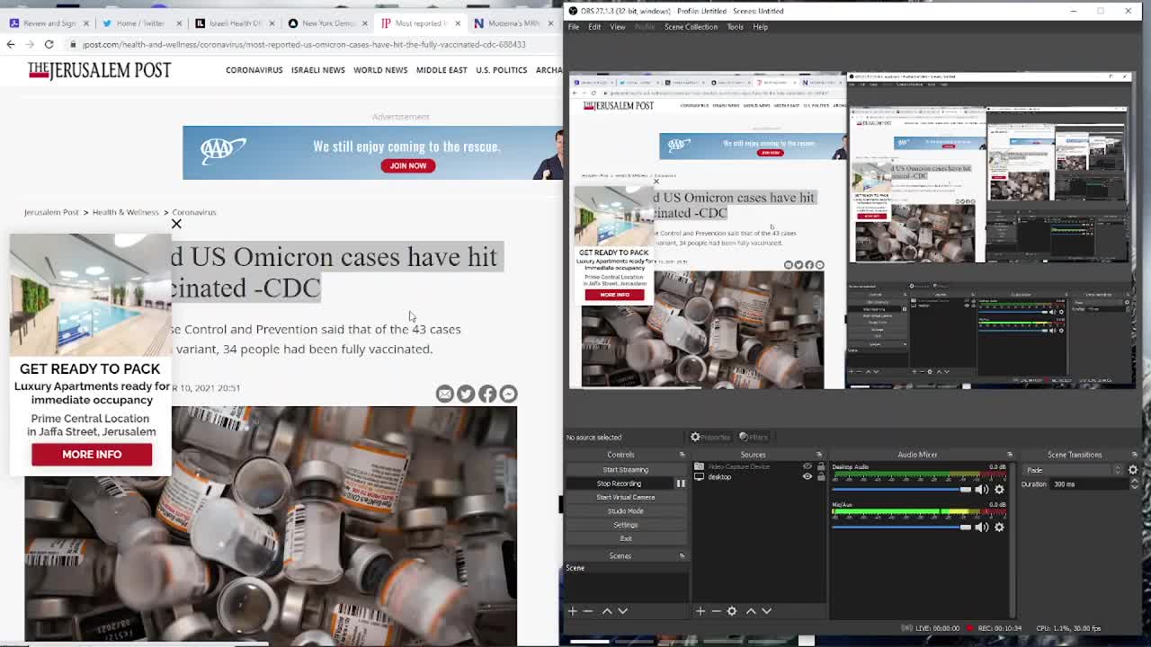The width and height of the screenshot is (1151, 647).
Task: Click Start Virtual Camera
Action: click(626, 497)
